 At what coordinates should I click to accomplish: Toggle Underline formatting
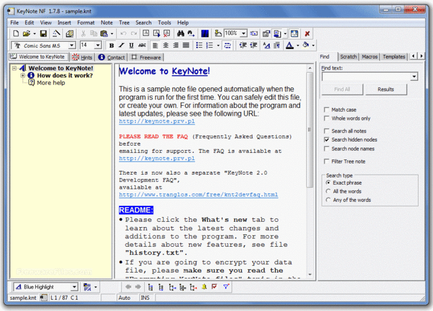coord(132,46)
